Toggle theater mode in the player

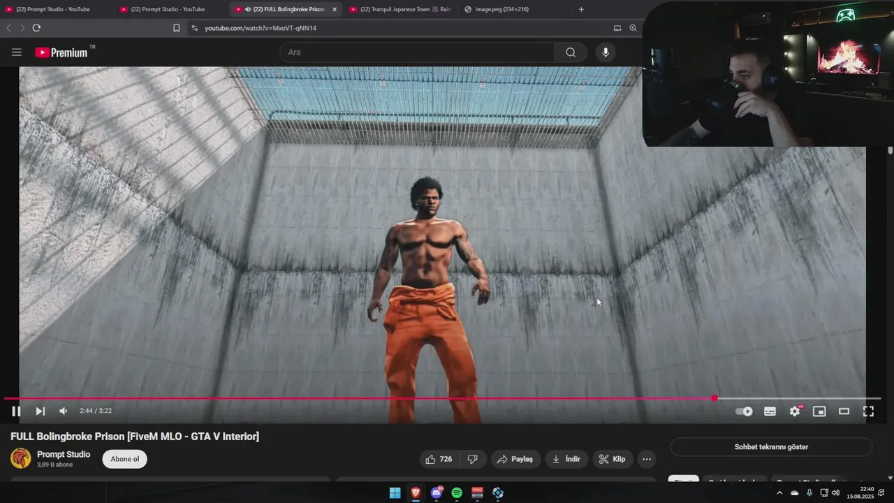[844, 411]
